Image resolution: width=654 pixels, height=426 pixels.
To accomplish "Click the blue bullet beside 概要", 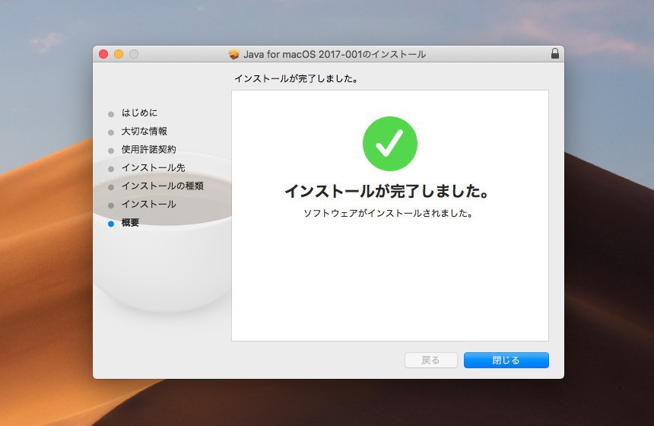I will (x=111, y=224).
